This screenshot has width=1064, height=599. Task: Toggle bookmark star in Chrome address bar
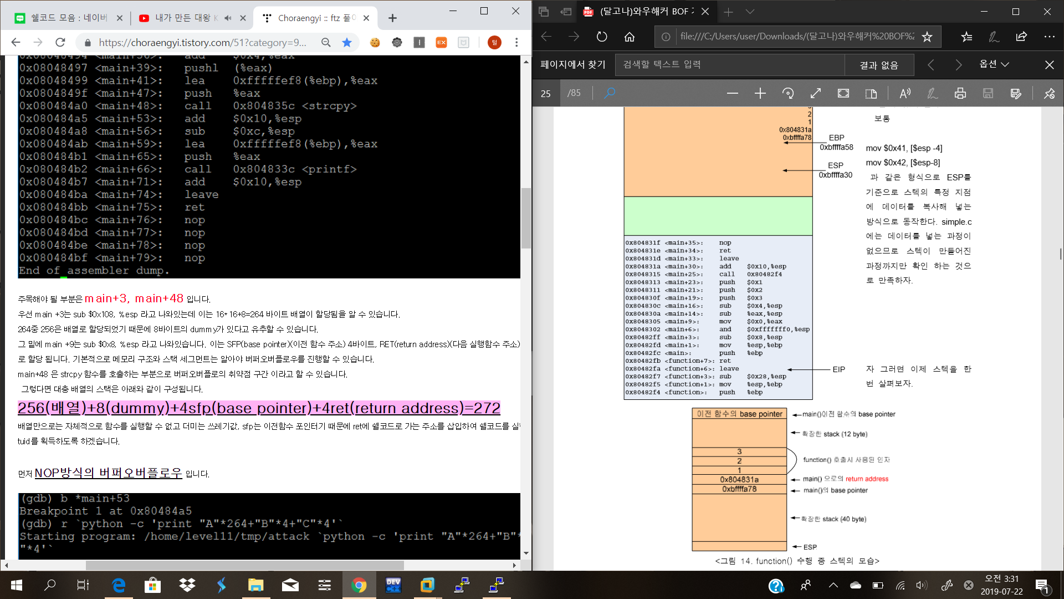tap(347, 43)
